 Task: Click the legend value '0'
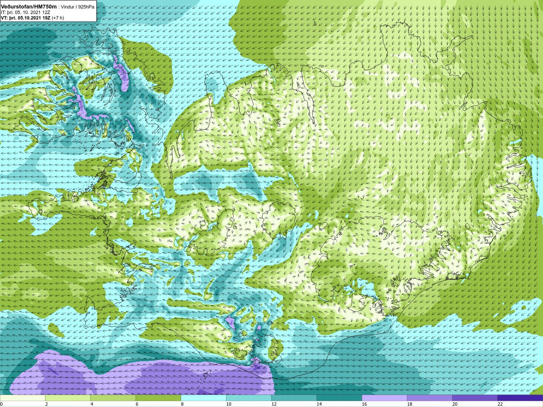click(x=1, y=404)
